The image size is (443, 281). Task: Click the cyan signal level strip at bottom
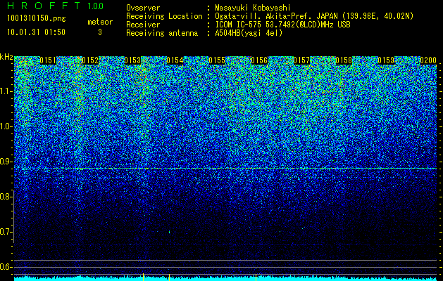(225, 279)
